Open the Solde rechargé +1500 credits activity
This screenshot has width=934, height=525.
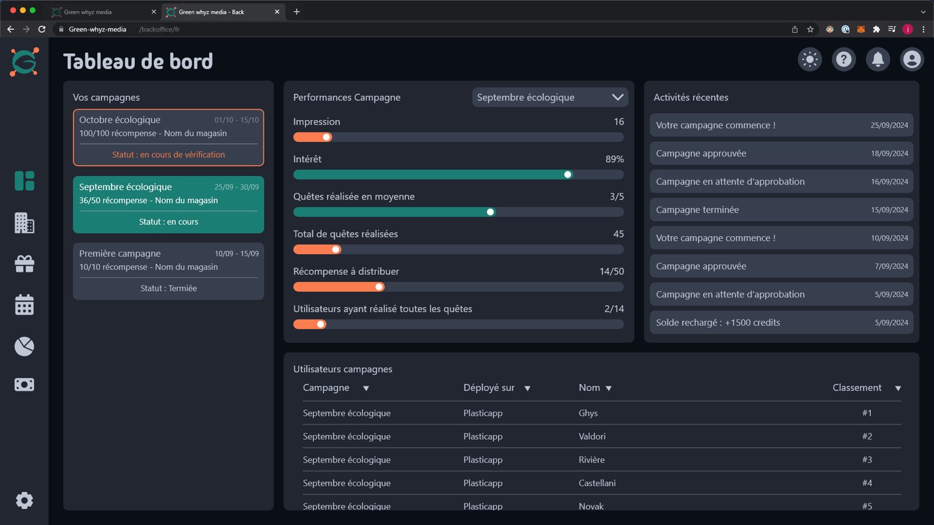(782, 323)
